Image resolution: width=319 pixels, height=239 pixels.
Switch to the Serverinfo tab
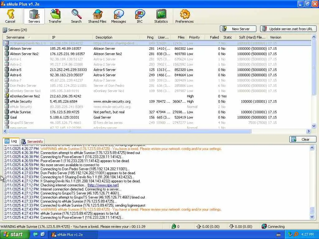click(x=32, y=142)
